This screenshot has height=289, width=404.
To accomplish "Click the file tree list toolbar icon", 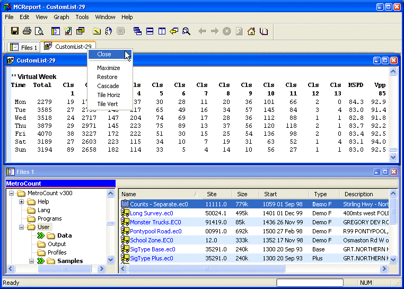I will tap(55, 31).
